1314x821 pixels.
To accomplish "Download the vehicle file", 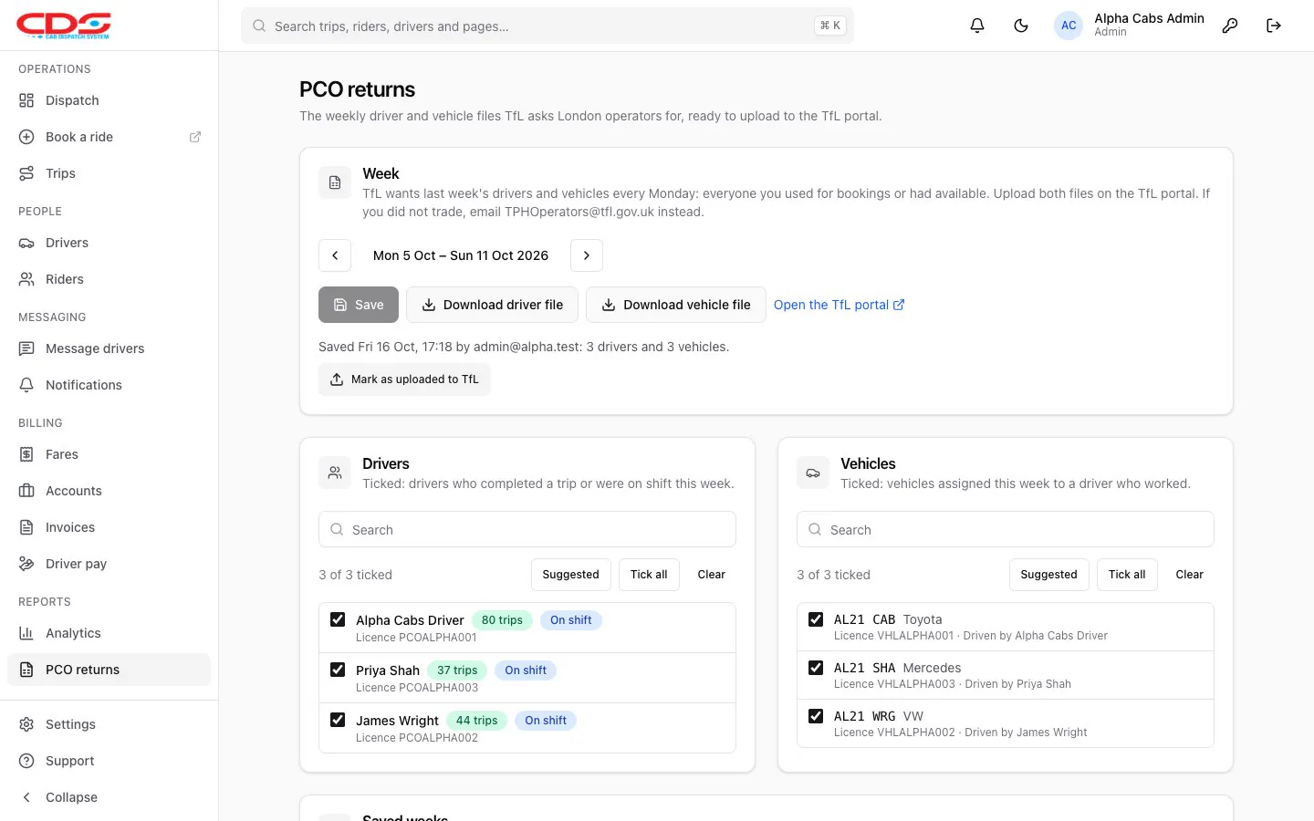I will [x=676, y=305].
